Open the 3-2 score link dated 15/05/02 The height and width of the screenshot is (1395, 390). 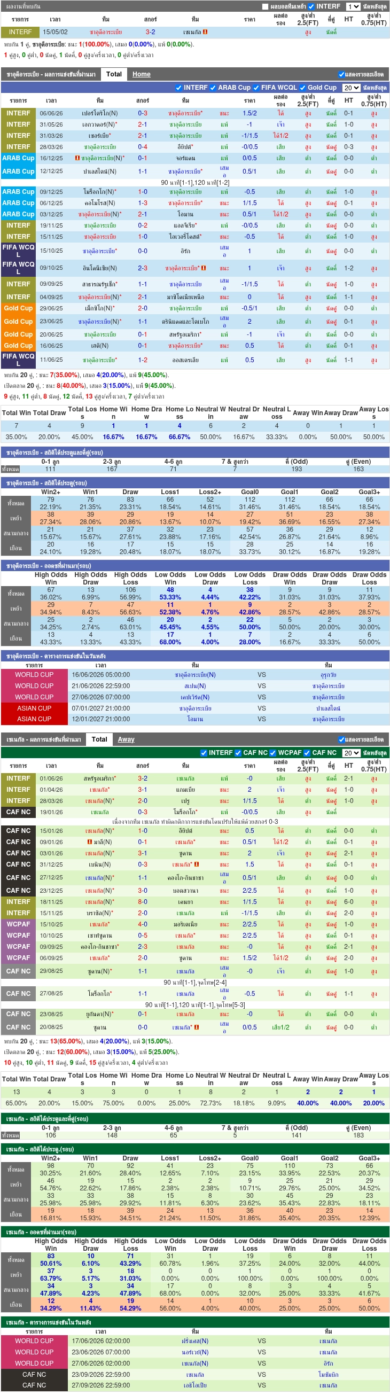pyautogui.click(x=150, y=32)
